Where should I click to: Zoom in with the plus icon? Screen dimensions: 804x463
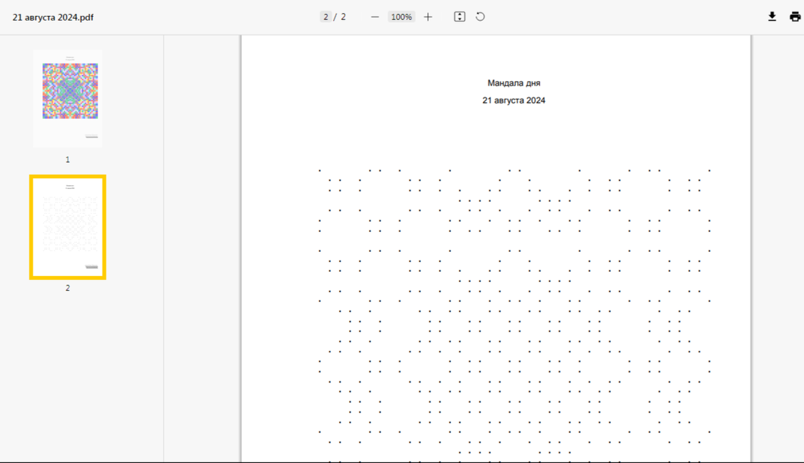pyautogui.click(x=428, y=17)
